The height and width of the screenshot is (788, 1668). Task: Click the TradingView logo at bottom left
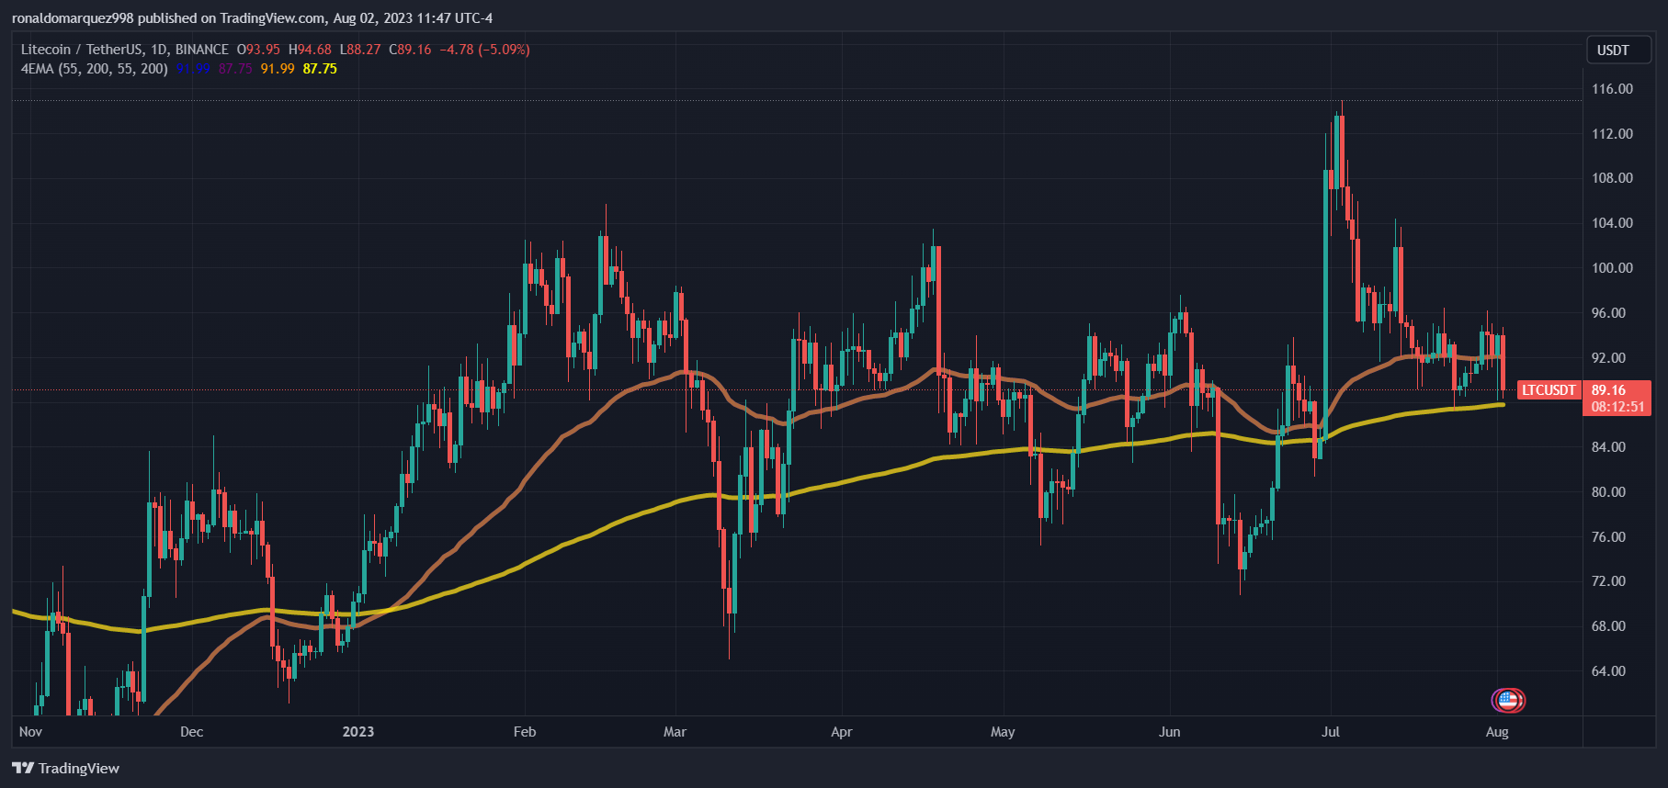[66, 768]
